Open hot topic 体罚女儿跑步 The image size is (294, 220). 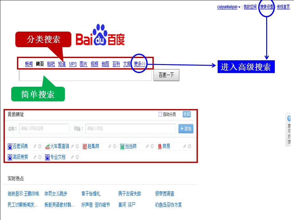click(56, 194)
